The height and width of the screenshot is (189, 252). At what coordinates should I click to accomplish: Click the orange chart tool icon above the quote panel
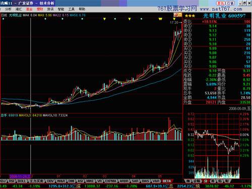[177, 15]
